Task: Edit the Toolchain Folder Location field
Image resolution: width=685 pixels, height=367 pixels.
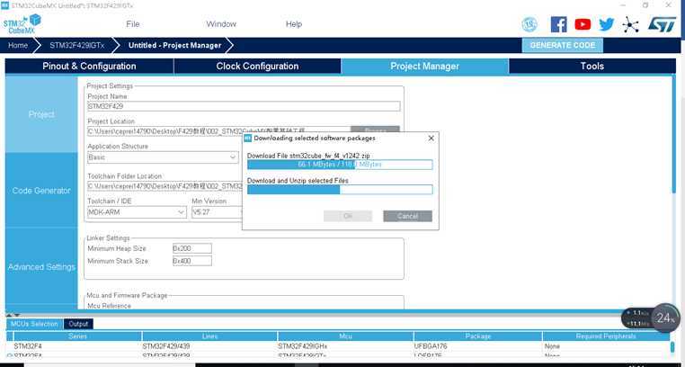Action: point(165,186)
